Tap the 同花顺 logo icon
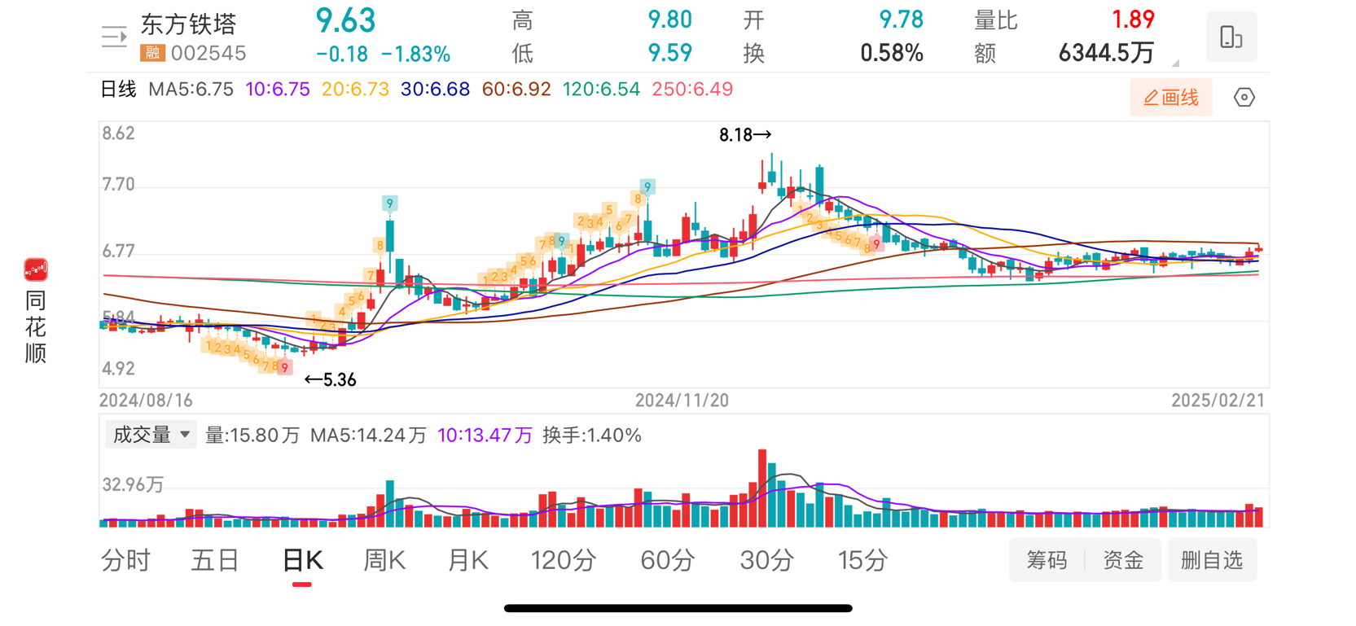The image size is (1356, 626). point(36,269)
